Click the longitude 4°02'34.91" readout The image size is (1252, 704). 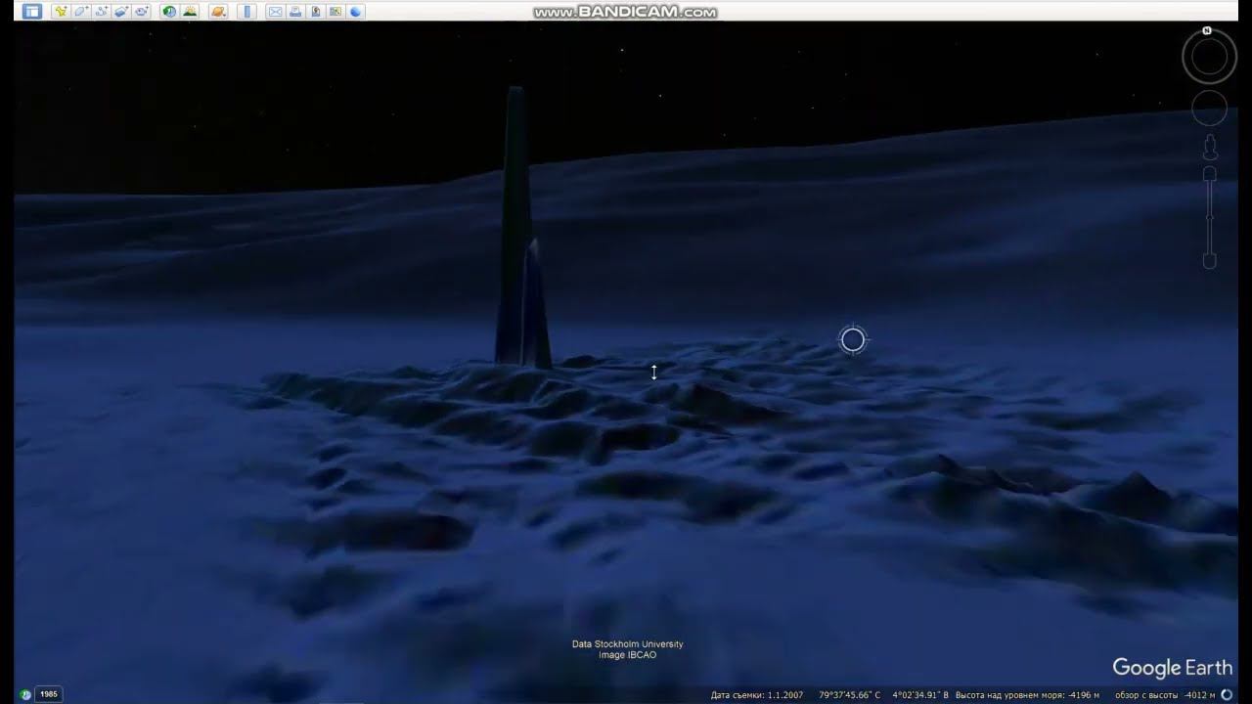920,695
